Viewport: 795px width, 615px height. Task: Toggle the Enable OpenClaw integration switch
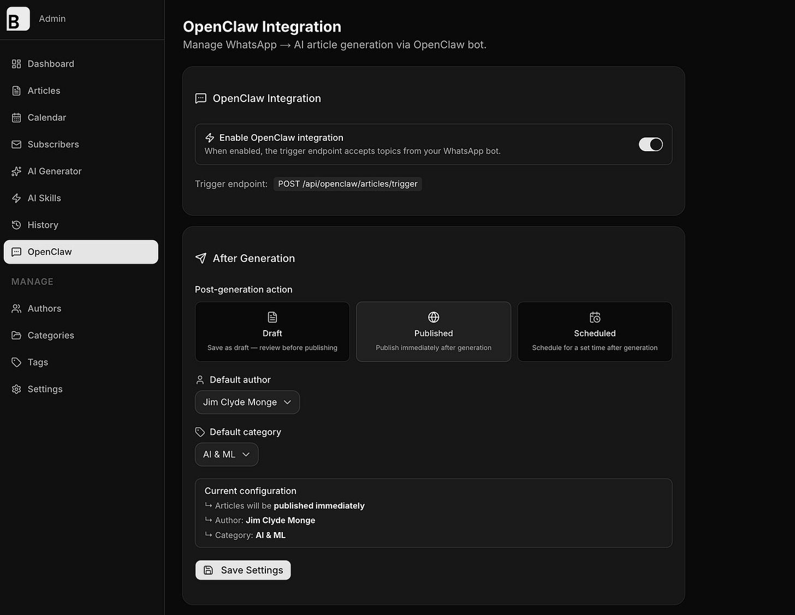651,144
